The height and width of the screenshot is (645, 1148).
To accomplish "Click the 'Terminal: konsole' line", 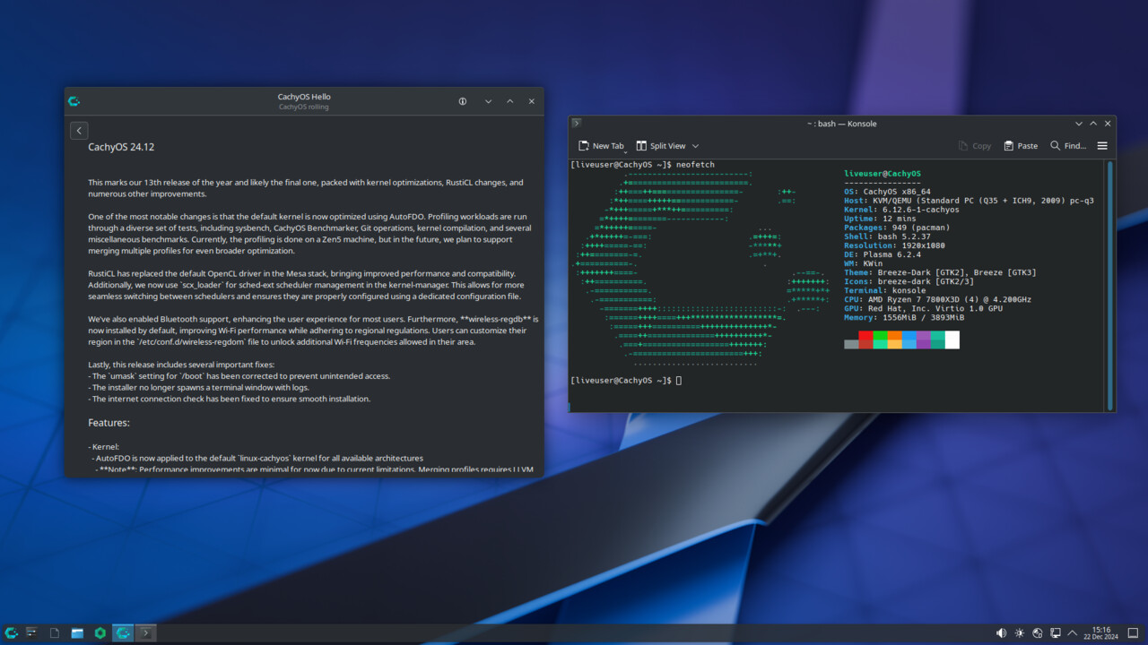I will pyautogui.click(x=888, y=290).
